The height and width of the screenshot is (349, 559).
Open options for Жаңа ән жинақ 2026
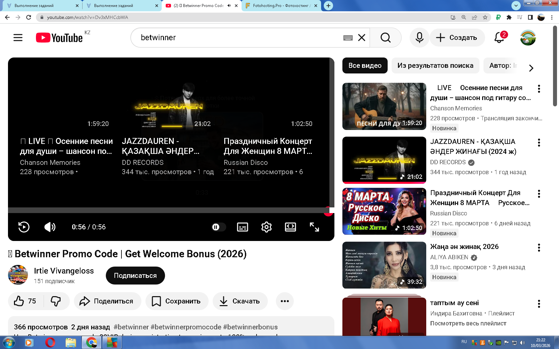click(539, 248)
